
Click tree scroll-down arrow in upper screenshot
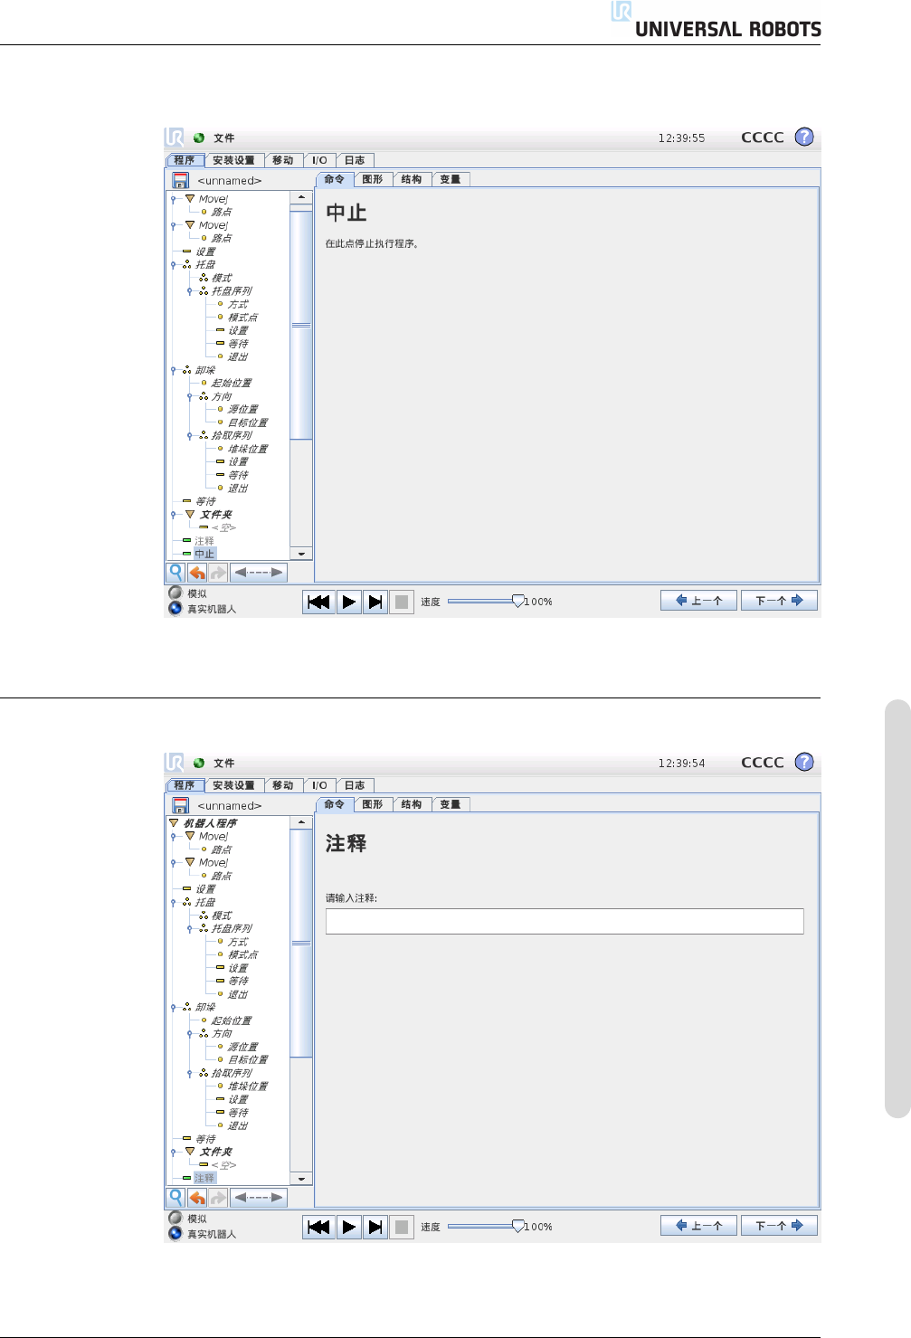point(301,554)
